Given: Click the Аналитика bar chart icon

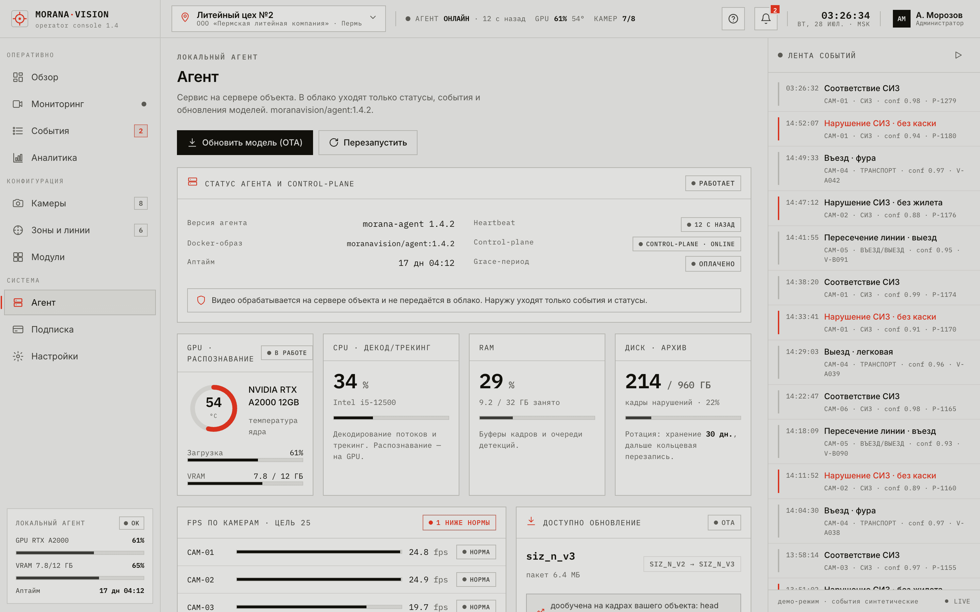Looking at the screenshot, I should (18, 158).
